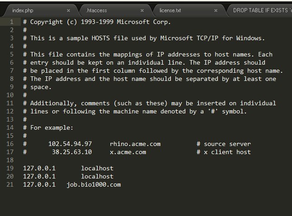Click the job.bio1000.com entry
292x216 pixels.
(x=94, y=185)
